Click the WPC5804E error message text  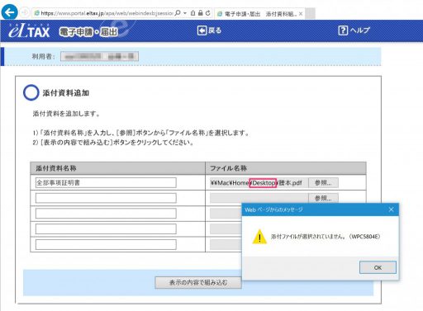click(326, 237)
